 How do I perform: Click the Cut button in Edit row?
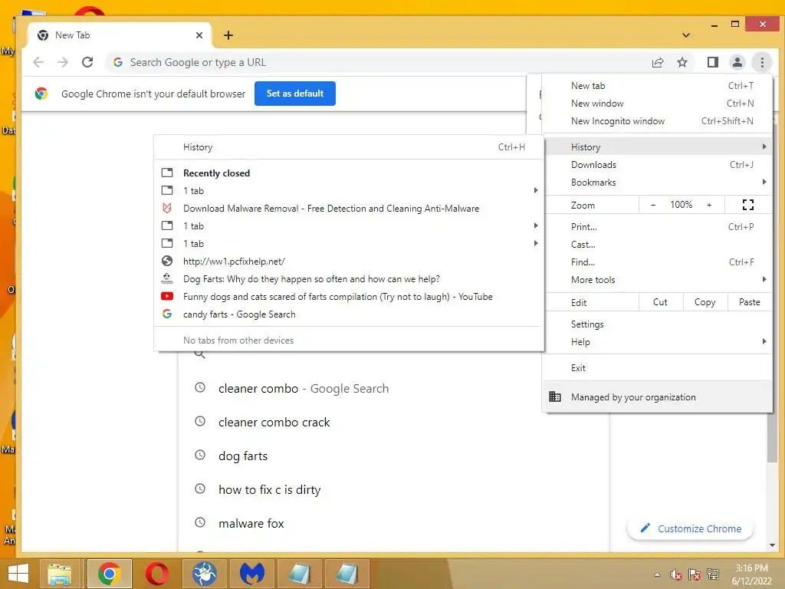[661, 302]
